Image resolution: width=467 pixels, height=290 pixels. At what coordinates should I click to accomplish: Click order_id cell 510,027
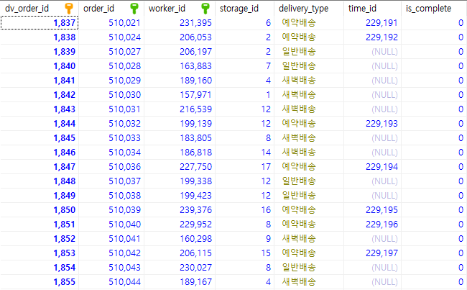click(111, 52)
